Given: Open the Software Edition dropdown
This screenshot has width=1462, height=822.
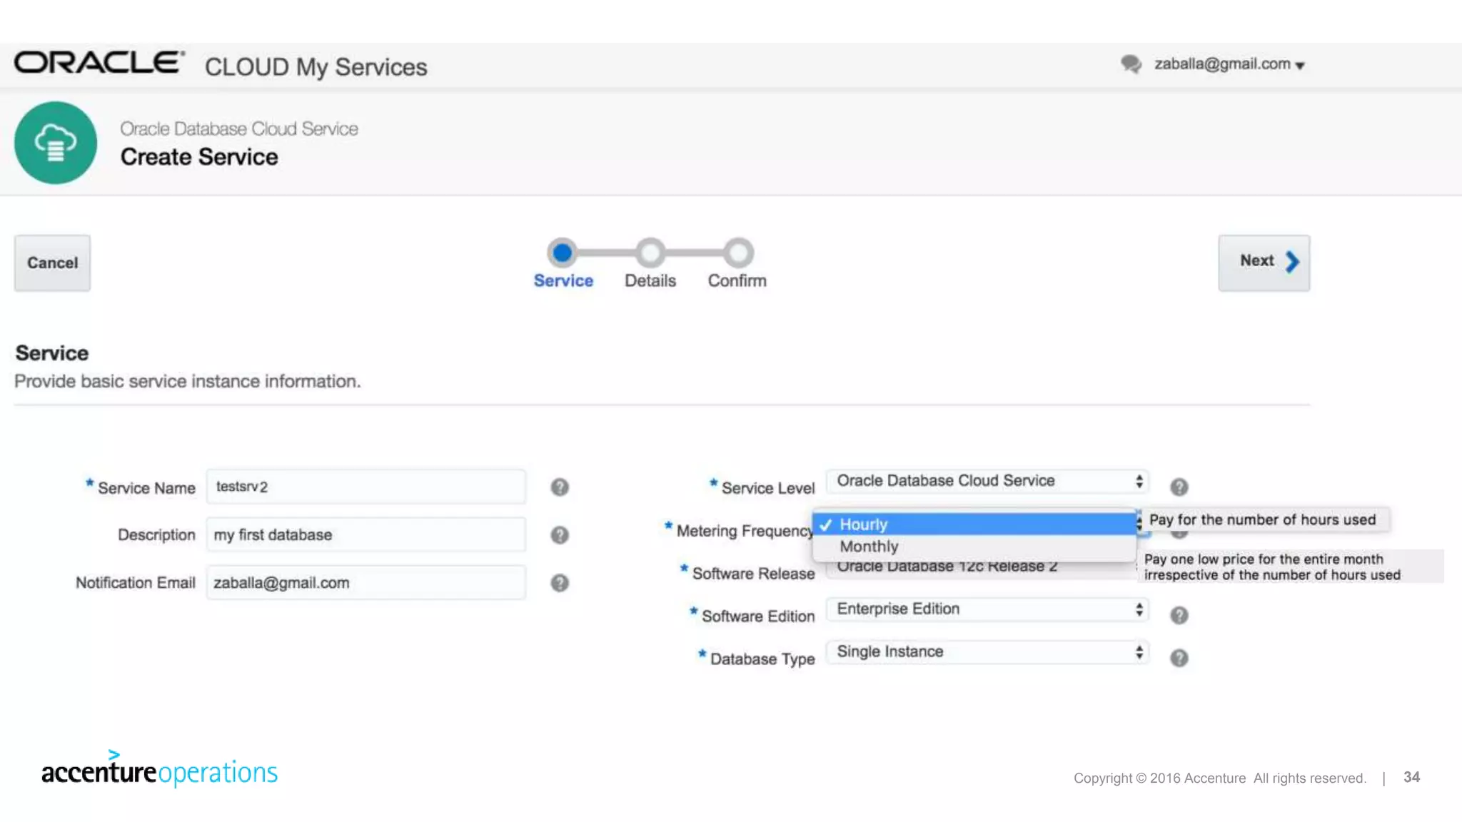Looking at the screenshot, I should pos(987,609).
